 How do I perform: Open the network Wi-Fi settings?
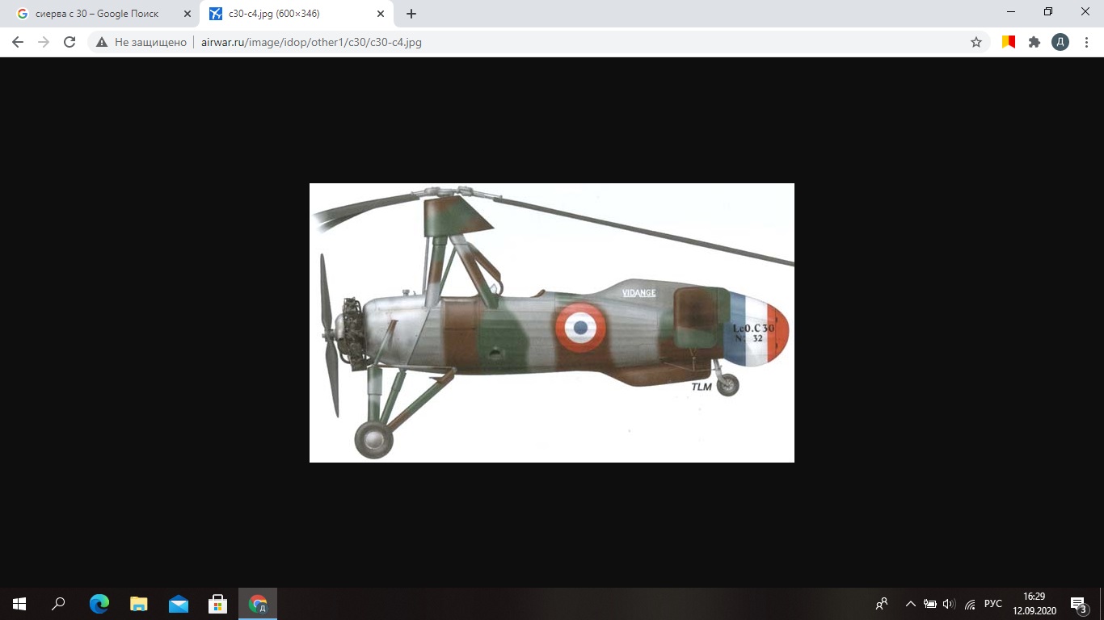tap(970, 604)
